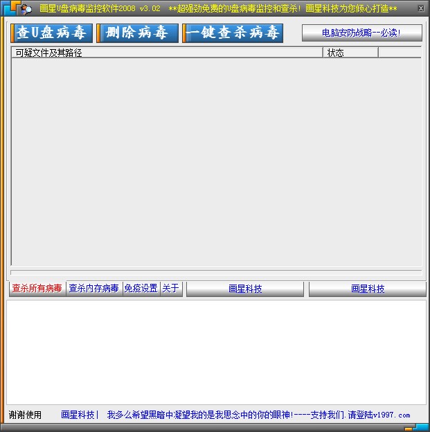Open the 免疫设置 tab

point(141,289)
